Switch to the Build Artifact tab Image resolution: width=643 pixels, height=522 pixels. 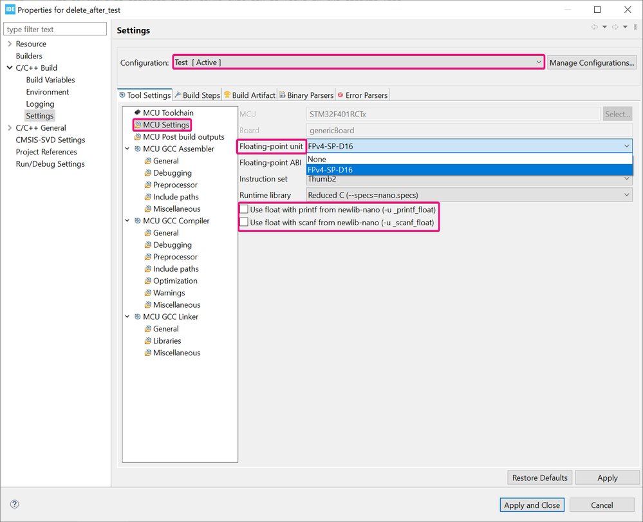249,95
